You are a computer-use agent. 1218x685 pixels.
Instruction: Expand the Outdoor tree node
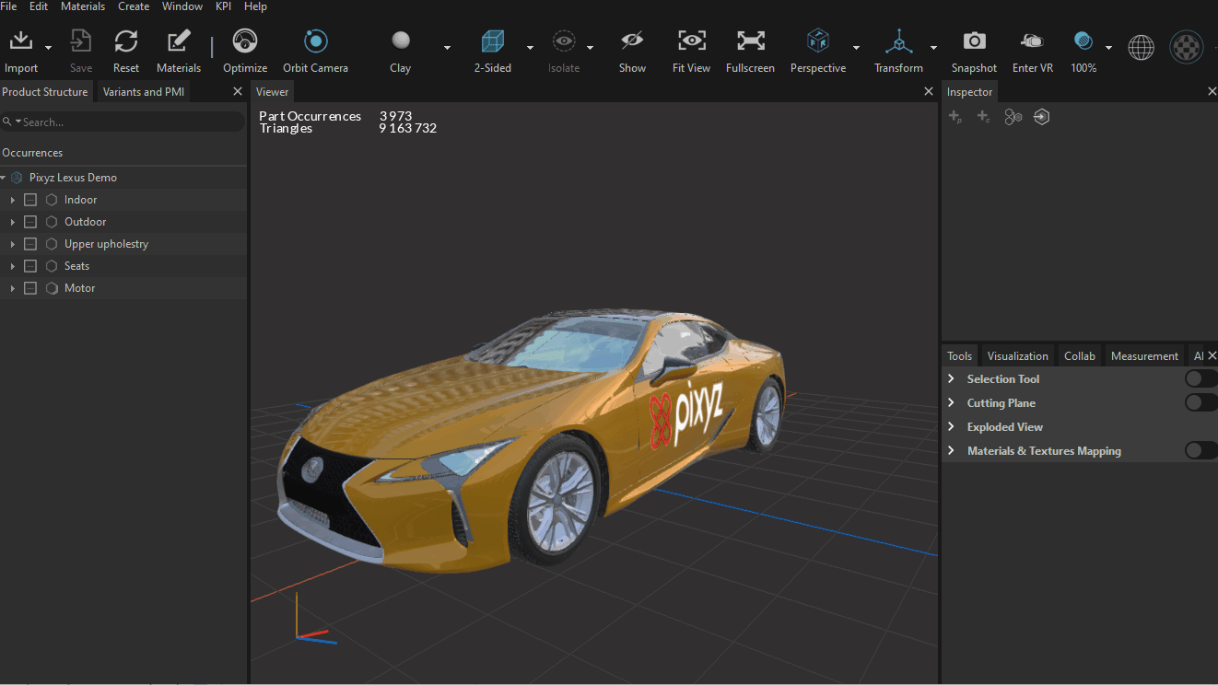13,222
